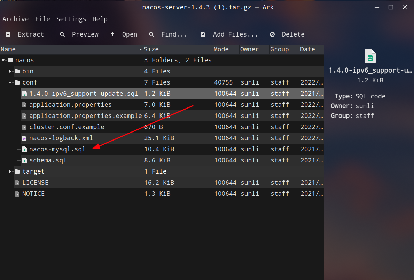This screenshot has height=280, width=414.
Task: Expand the bin folder
Action: pyautogui.click(x=10, y=71)
